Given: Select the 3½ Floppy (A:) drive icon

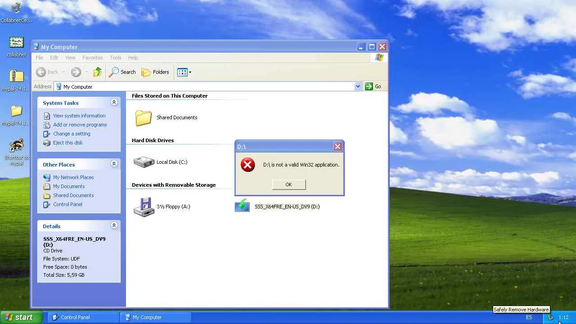Looking at the screenshot, I should click(x=144, y=207).
